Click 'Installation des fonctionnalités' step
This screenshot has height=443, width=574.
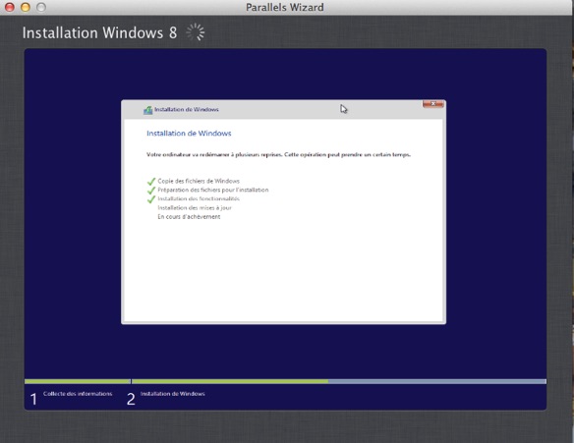199,198
